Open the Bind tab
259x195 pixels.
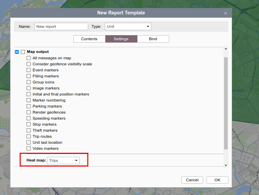[153, 39]
